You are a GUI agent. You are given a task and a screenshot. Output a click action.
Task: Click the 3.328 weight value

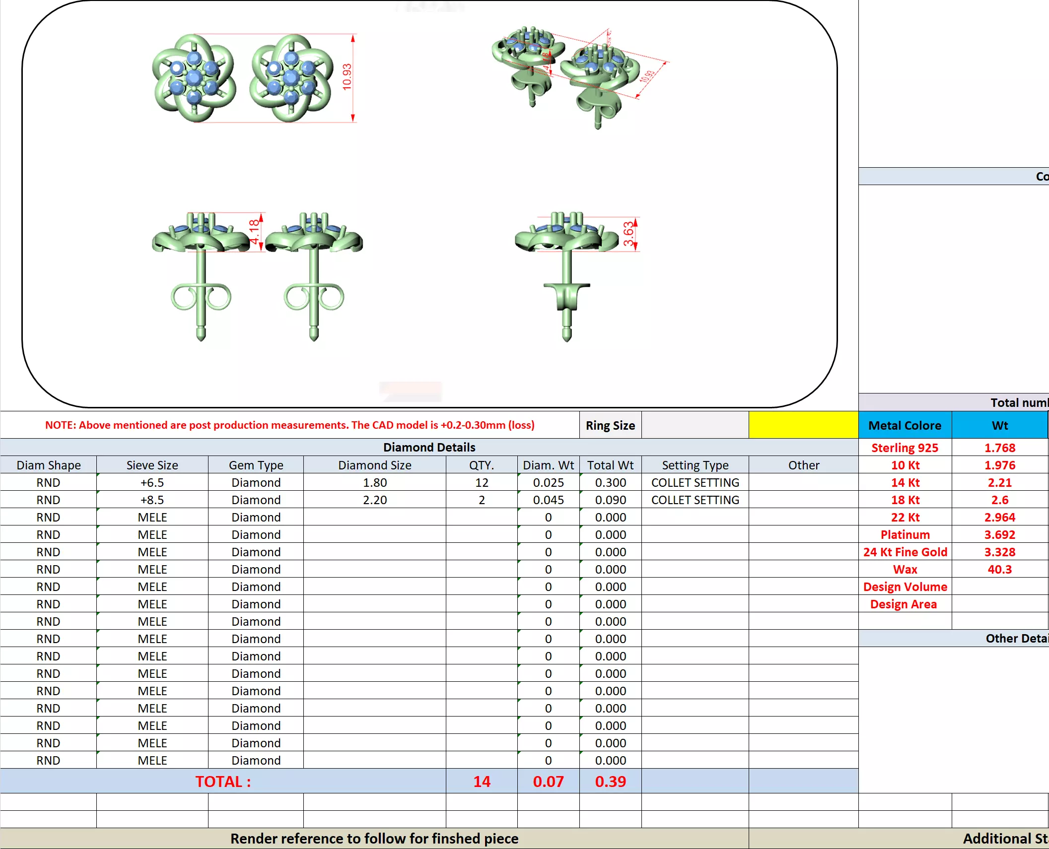tap(1000, 552)
